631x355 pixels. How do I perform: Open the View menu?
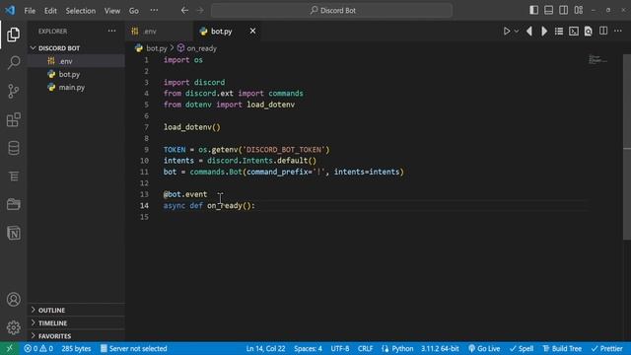pos(111,11)
